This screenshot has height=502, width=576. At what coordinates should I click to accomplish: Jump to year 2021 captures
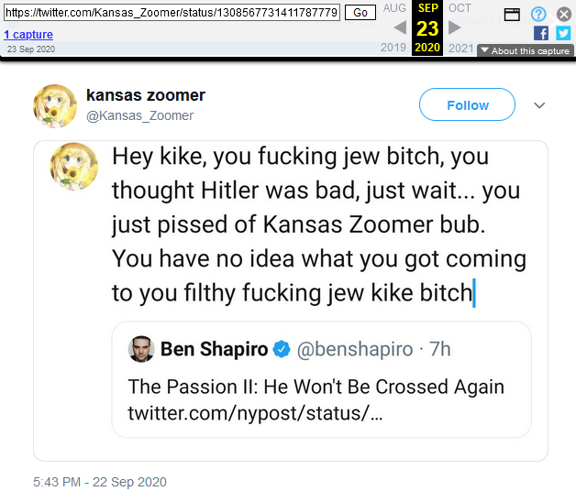click(461, 48)
